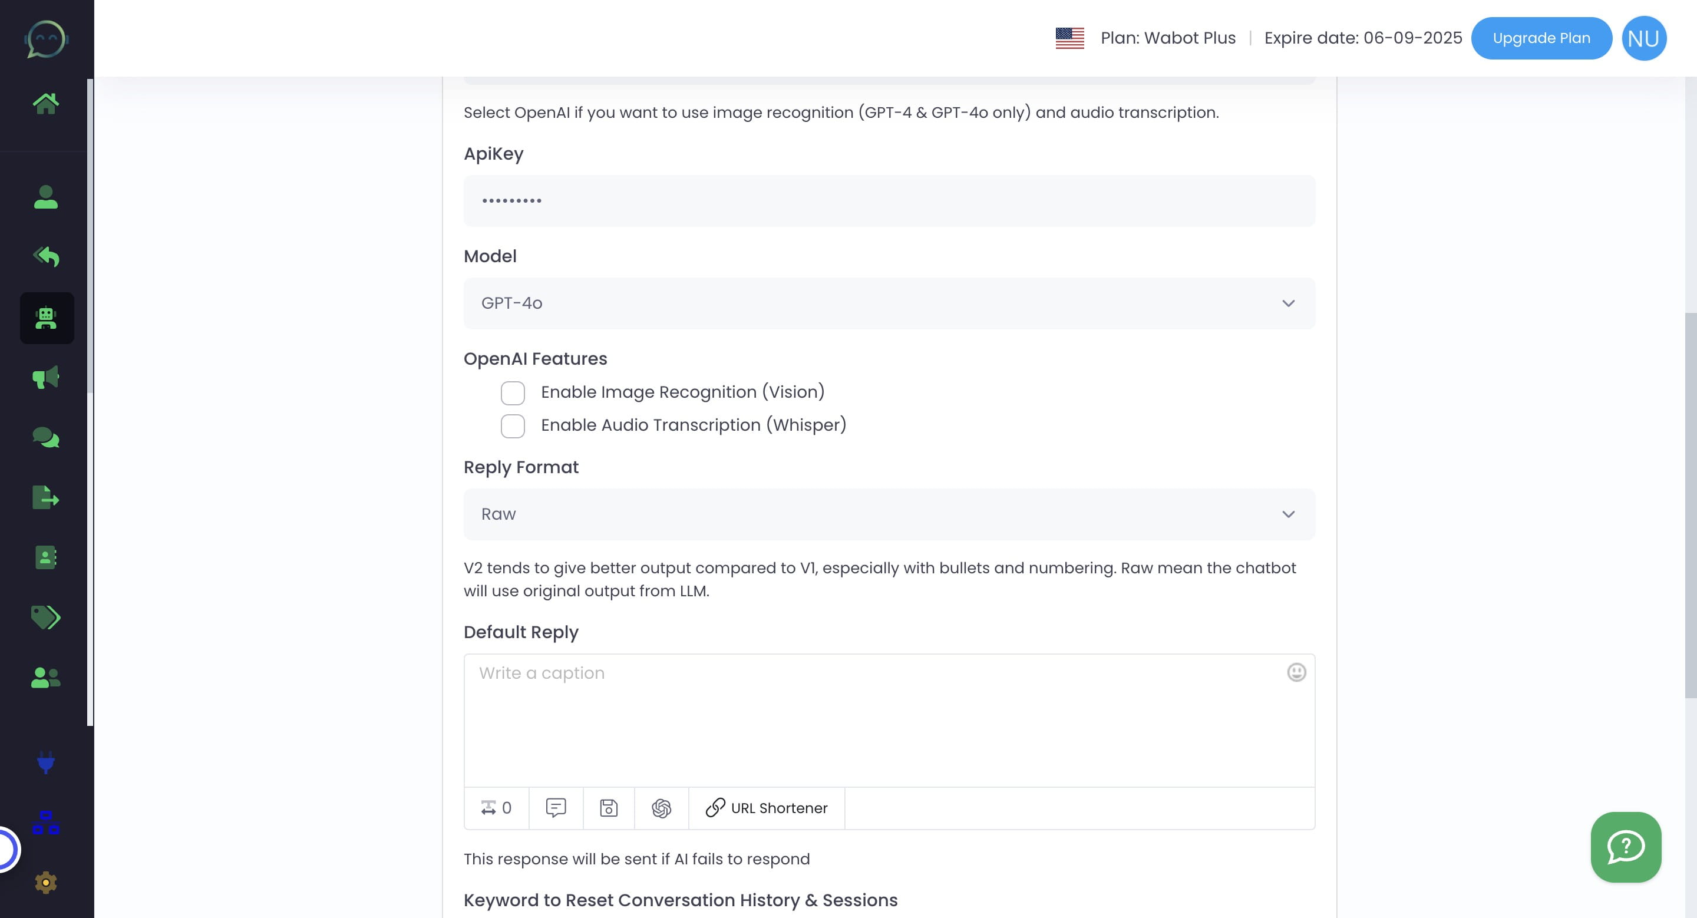Click the conversations panel icon
The image size is (1697, 918).
click(x=47, y=438)
